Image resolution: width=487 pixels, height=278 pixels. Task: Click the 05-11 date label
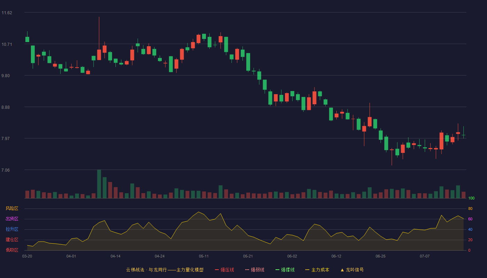(x=204, y=256)
